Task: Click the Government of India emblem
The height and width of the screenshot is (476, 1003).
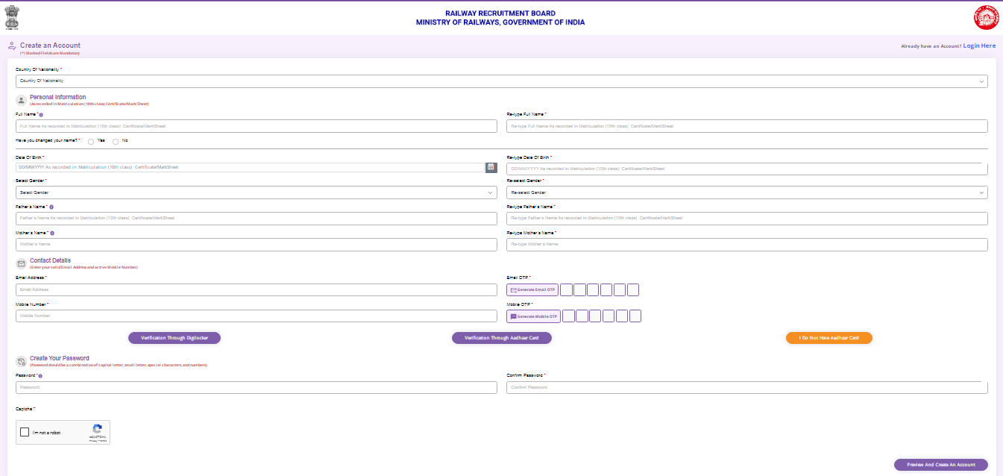Action: tap(11, 18)
